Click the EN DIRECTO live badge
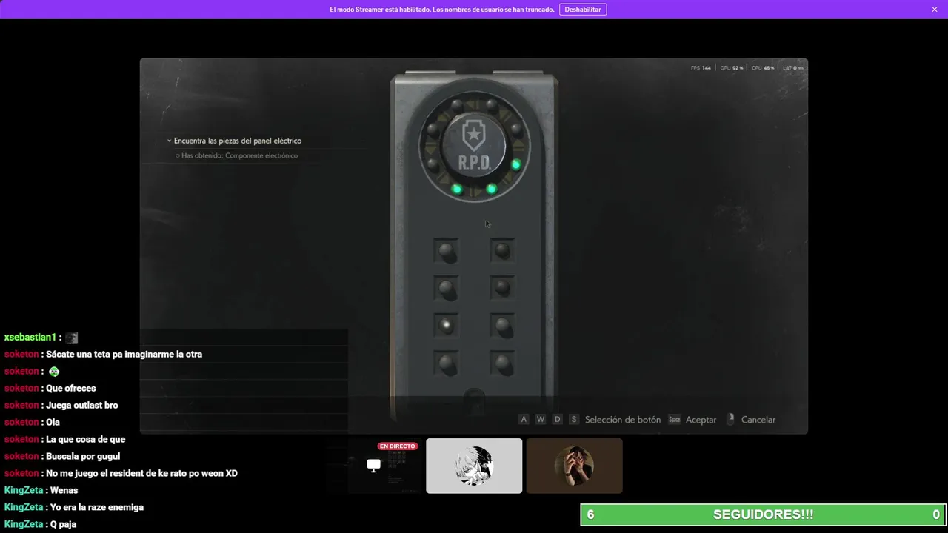 (397, 446)
